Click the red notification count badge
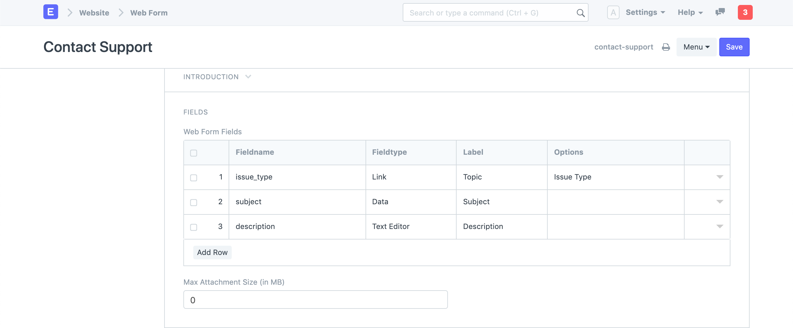The image size is (793, 328). click(745, 12)
